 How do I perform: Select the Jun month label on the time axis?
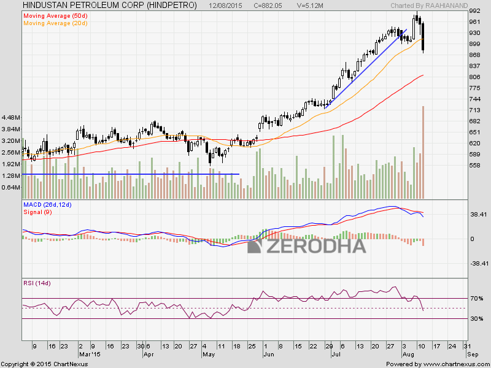(x=269, y=355)
